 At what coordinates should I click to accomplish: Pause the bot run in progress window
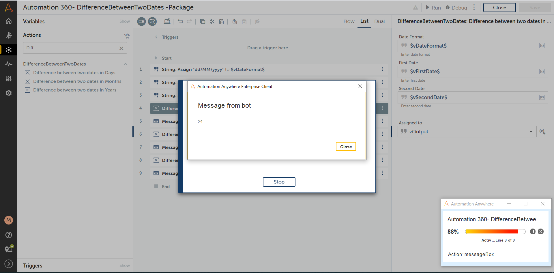533,231
